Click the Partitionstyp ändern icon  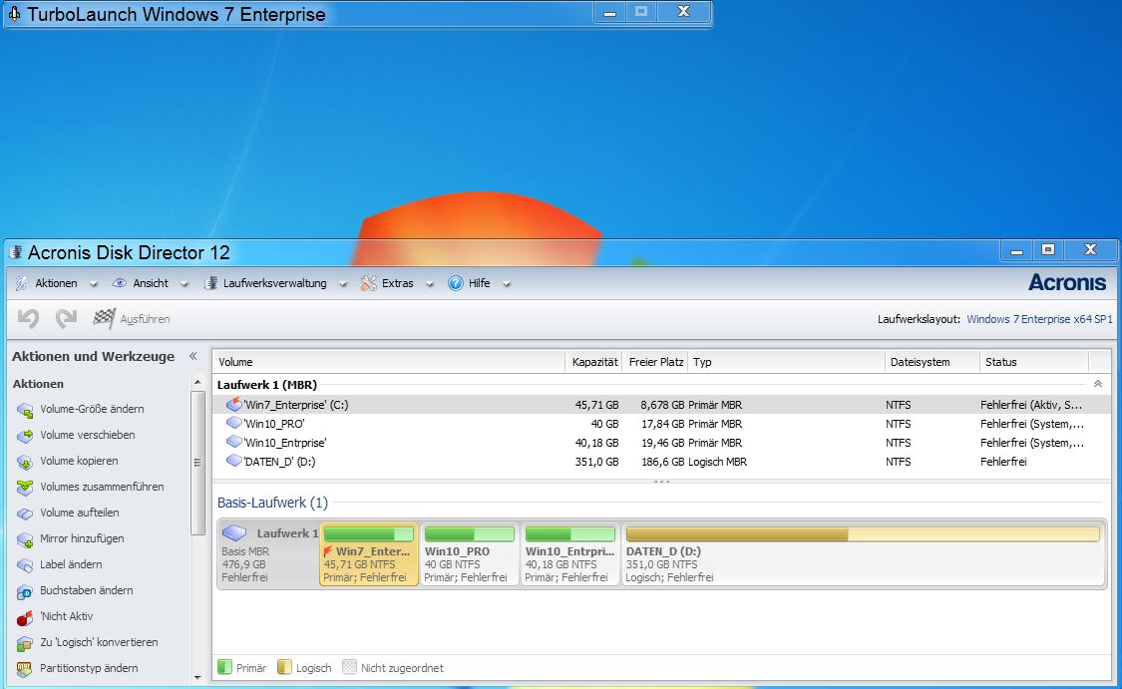coord(25,669)
